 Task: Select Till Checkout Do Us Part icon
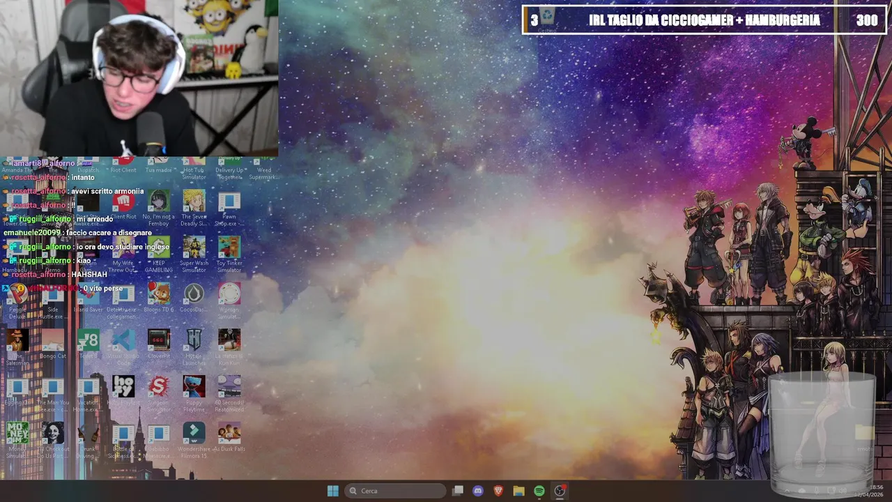(52, 441)
